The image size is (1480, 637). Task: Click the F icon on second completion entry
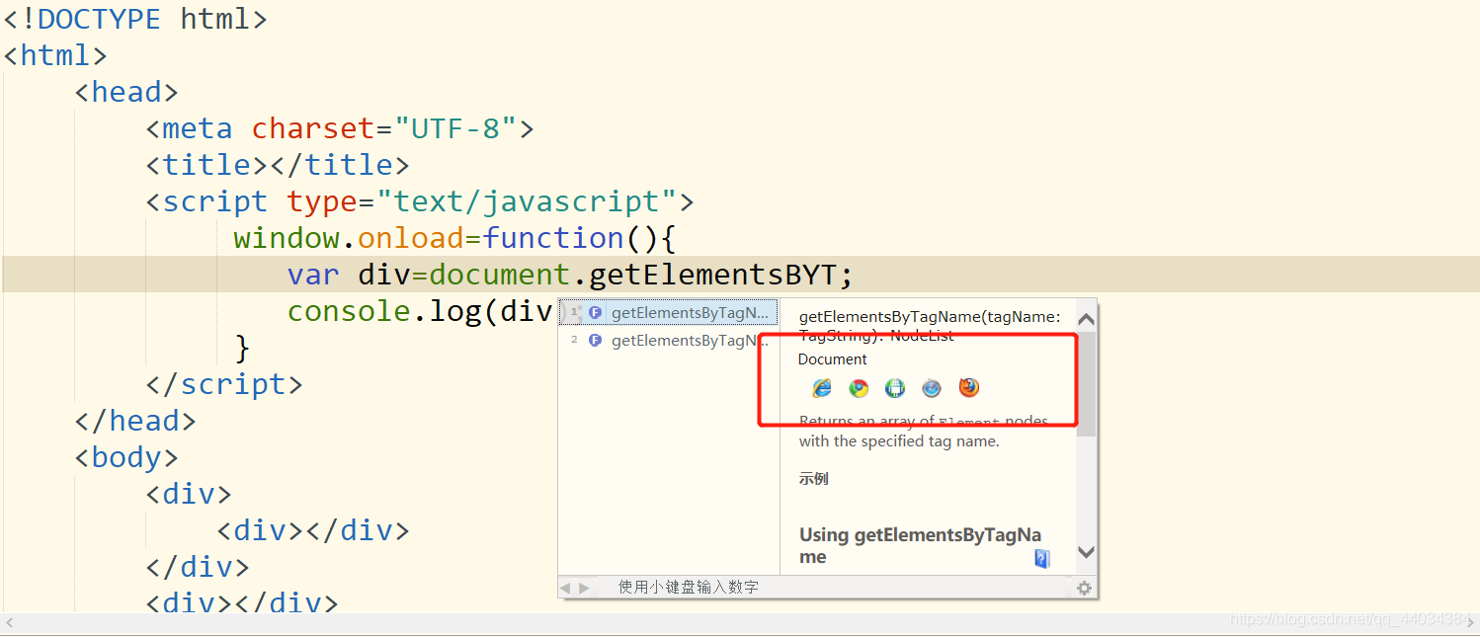594,340
